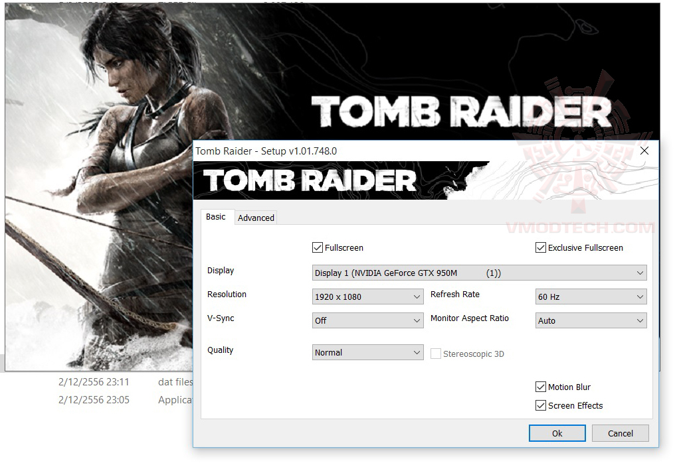The height and width of the screenshot is (463, 679).
Task: Click the 'dat files' type cell
Action: point(175,382)
